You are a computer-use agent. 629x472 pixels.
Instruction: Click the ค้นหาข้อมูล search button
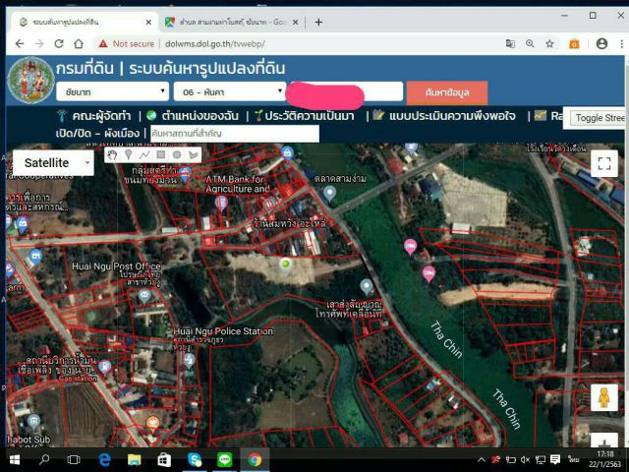(x=446, y=91)
